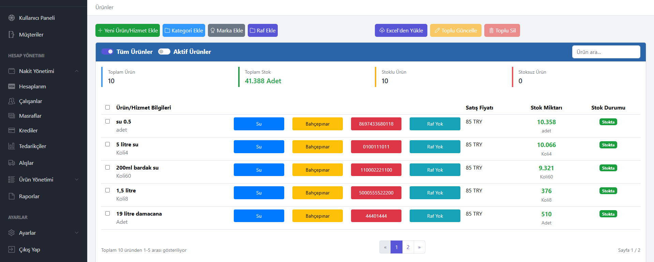Check the box for su 0.5 product

click(108, 121)
